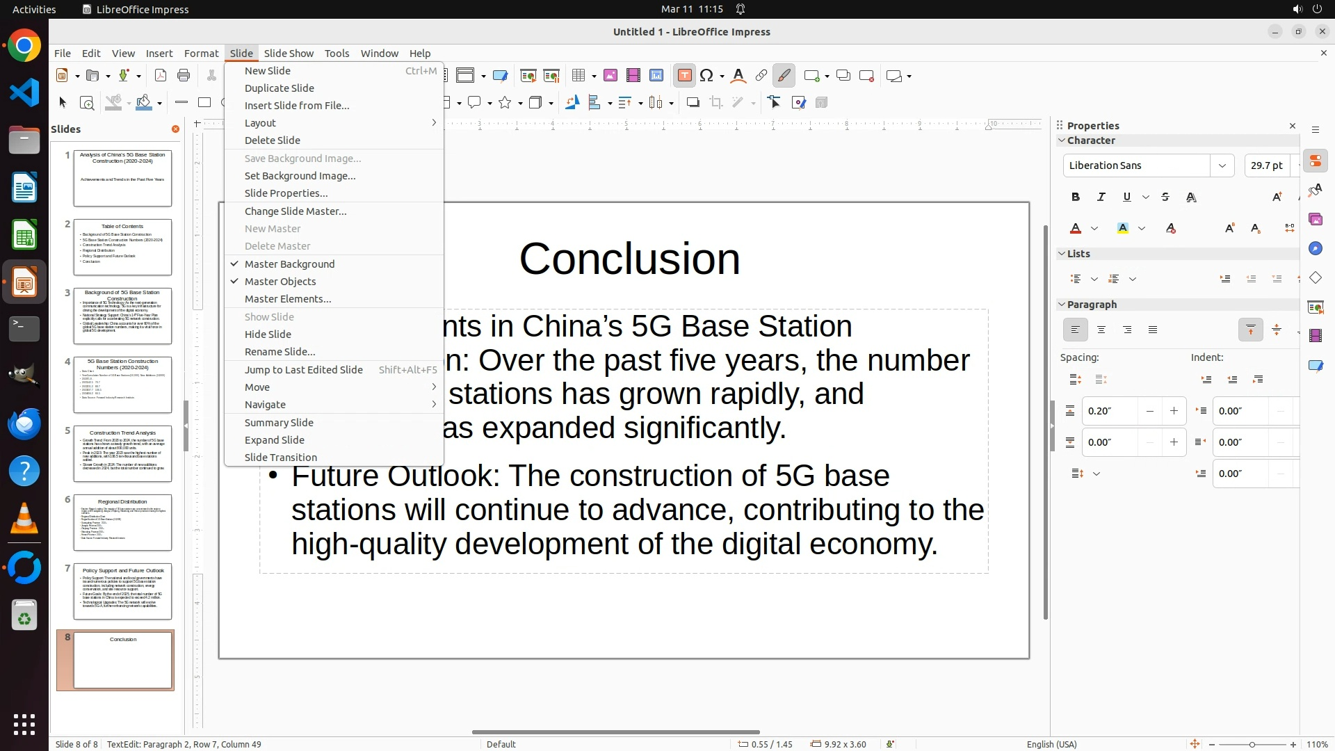Click the Insert Table icon
1335x751 pixels.
point(578,76)
